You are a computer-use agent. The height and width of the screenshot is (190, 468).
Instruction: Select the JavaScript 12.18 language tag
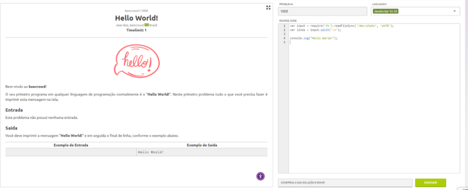(x=385, y=11)
